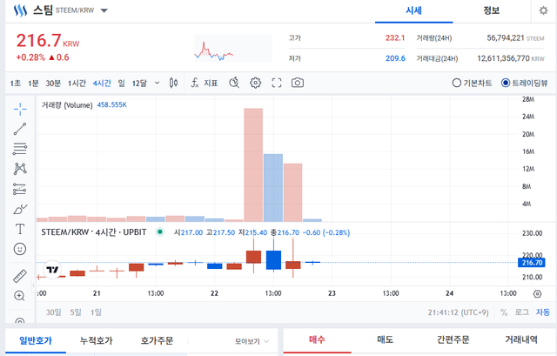Set chart interval to 12달

(x=139, y=84)
